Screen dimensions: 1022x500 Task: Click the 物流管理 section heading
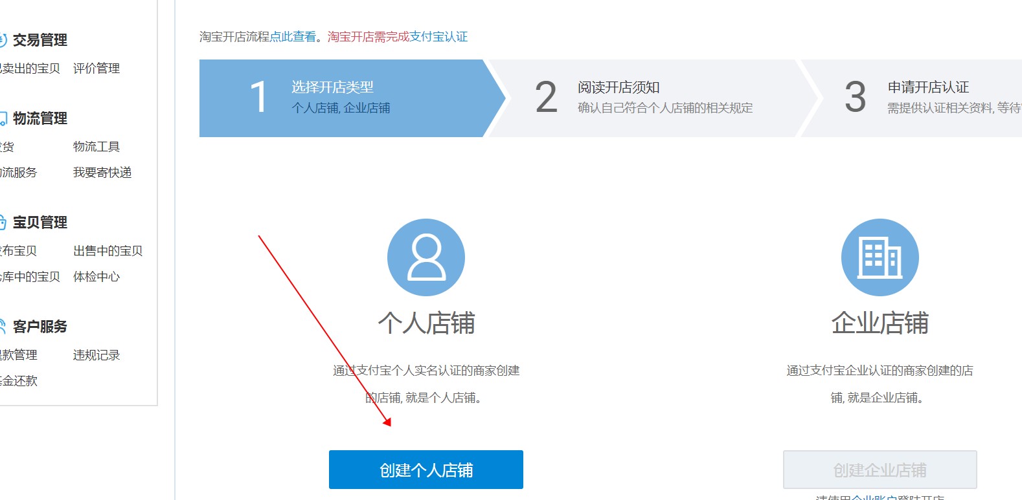tap(40, 118)
